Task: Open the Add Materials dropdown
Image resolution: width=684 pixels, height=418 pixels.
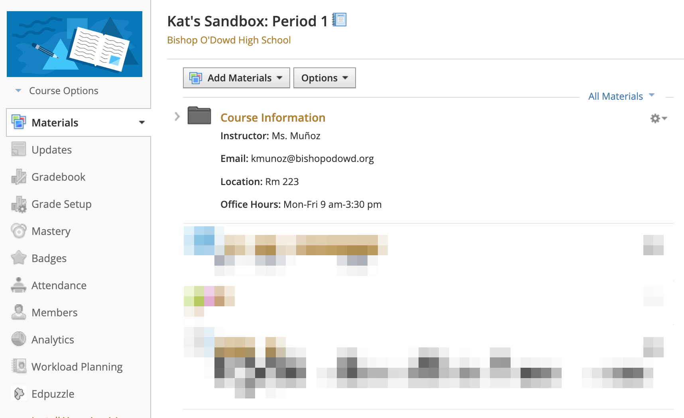Action: click(x=236, y=78)
